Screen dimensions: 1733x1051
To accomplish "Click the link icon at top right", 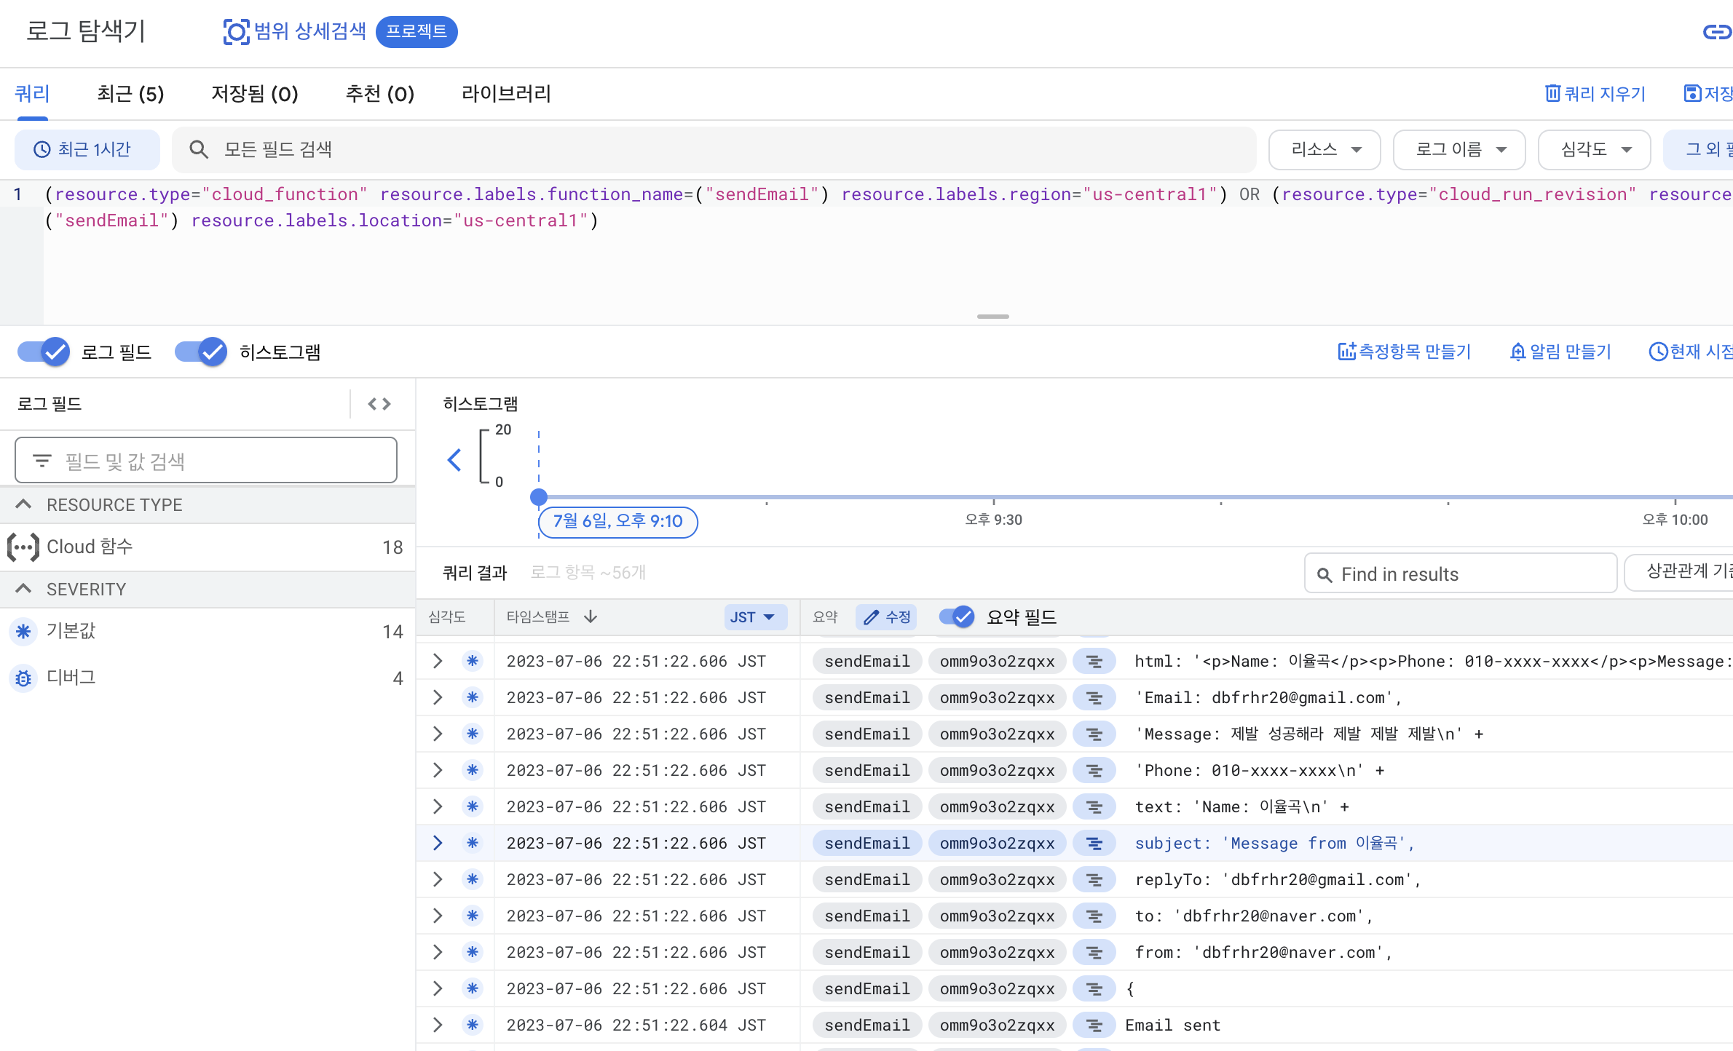I will pyautogui.click(x=1716, y=32).
